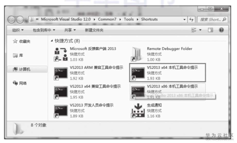Select the Common7 breadcrumb segment
The image size is (237, 143).
click(107, 19)
